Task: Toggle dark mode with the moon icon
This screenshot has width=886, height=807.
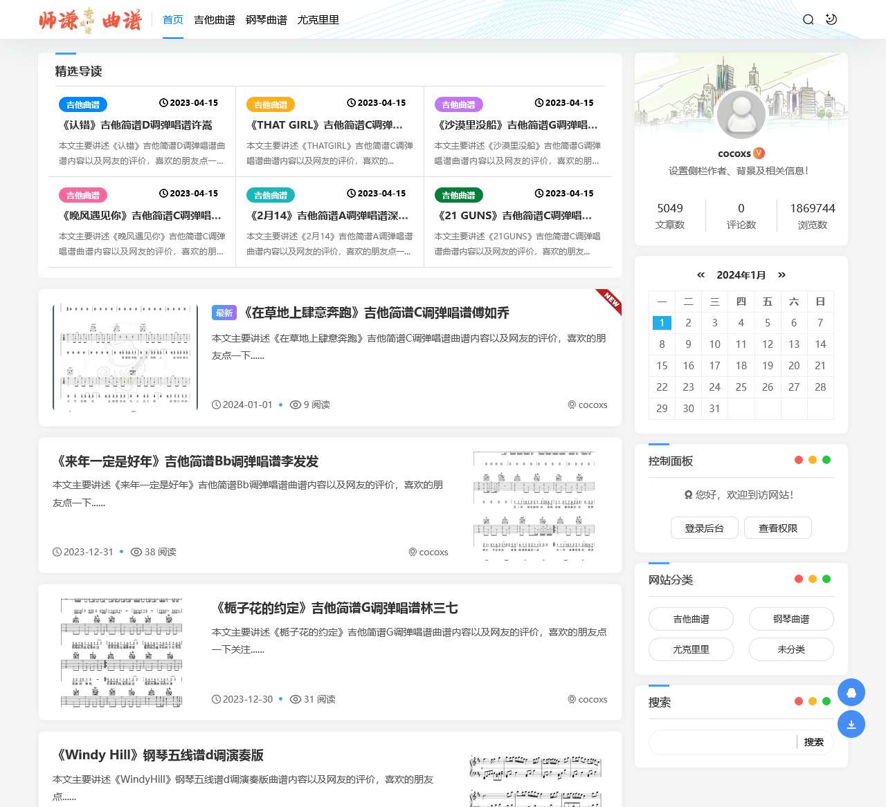Action: 831,19
